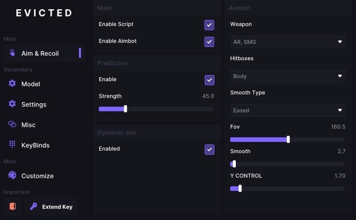Expand the Hitboxes dropdown set to Body
The height and width of the screenshot is (220, 356).
288,76
